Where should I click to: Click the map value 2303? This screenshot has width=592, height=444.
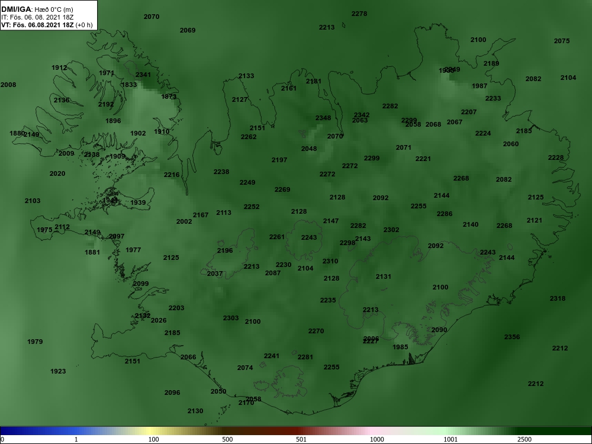tap(231, 318)
